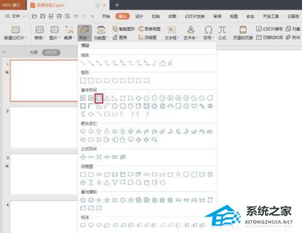This screenshot has height=233, width=302.
Task: Expand the 艺术字 word art dropdown
Action: pyautogui.click(x=191, y=33)
